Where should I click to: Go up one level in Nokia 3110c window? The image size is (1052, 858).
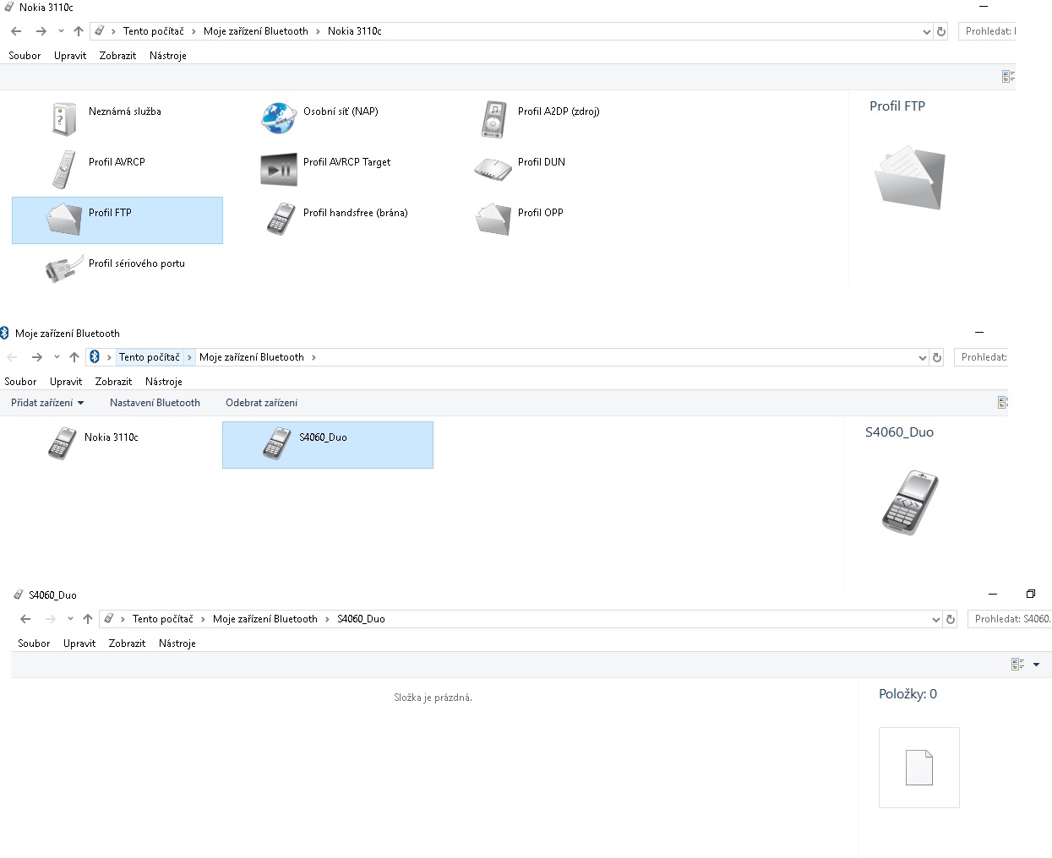point(79,31)
